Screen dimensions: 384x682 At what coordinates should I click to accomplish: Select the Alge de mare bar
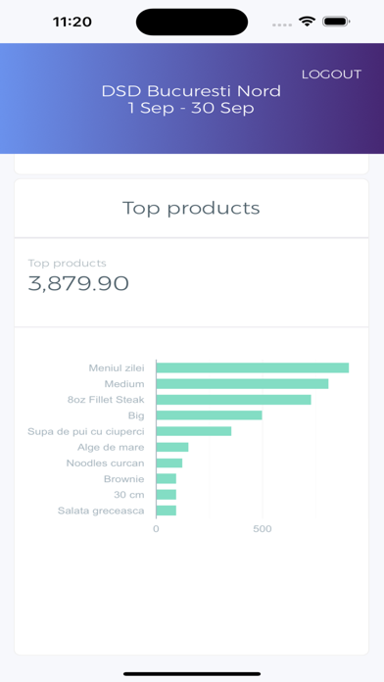172,447
